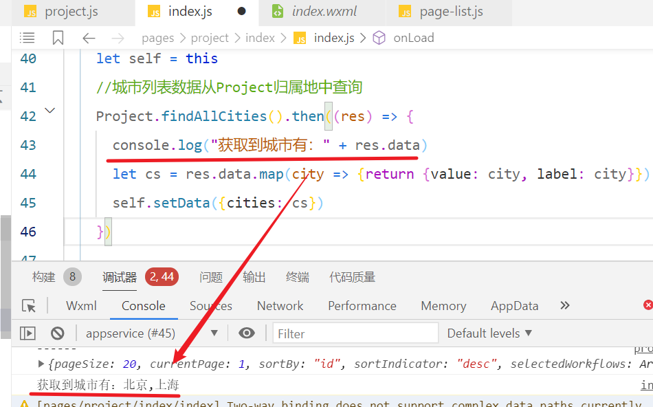This screenshot has height=407, width=653.
Task: Open the index.wxml editor tab
Action: click(x=322, y=12)
